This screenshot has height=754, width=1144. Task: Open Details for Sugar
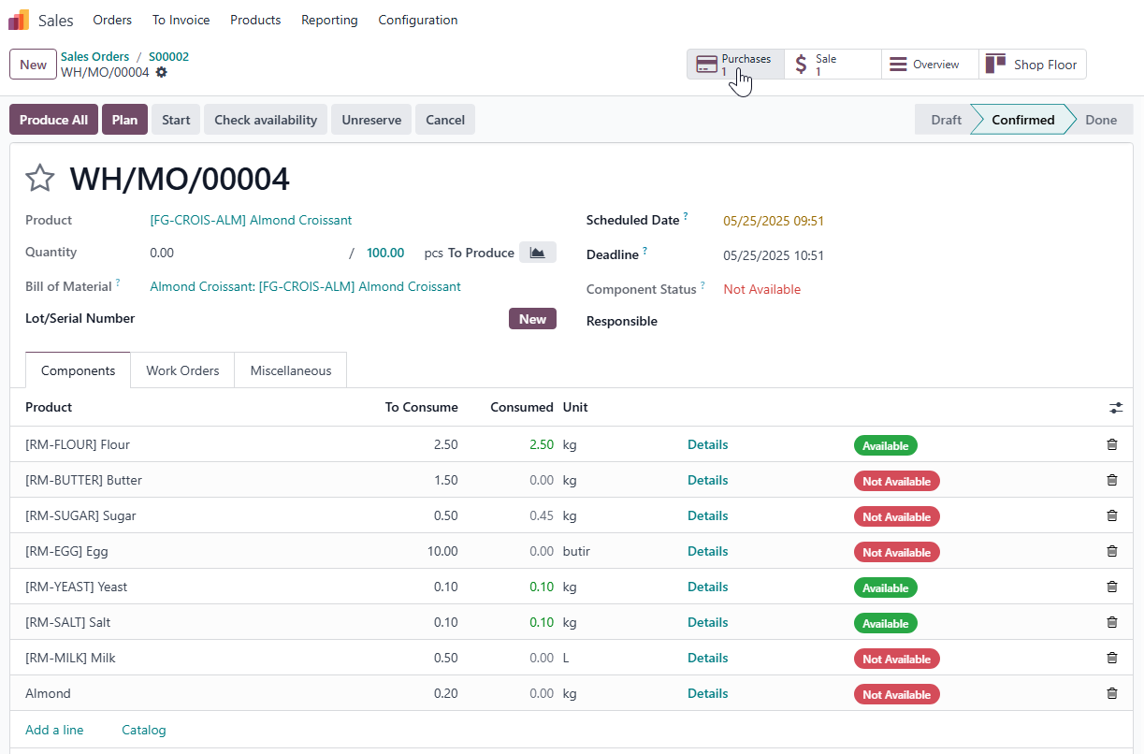point(707,515)
